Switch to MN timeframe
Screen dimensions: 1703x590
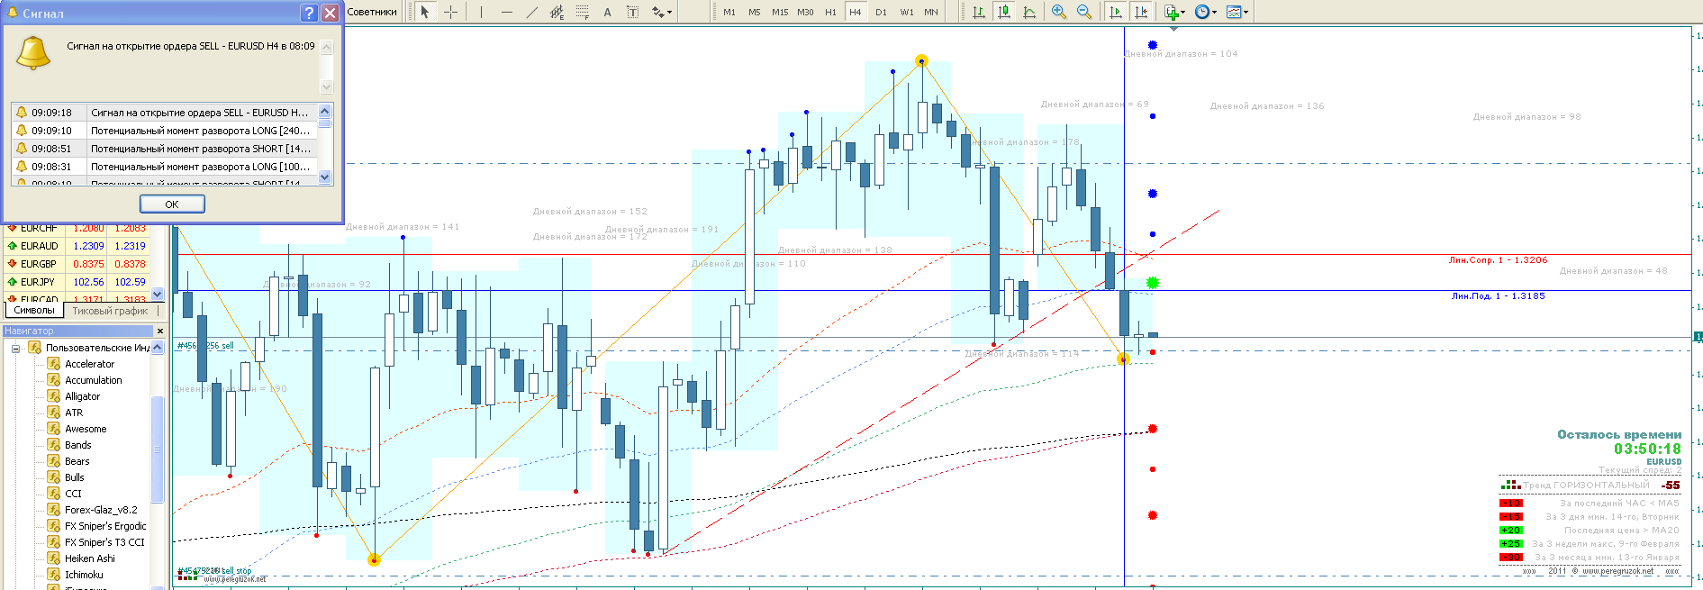point(931,12)
